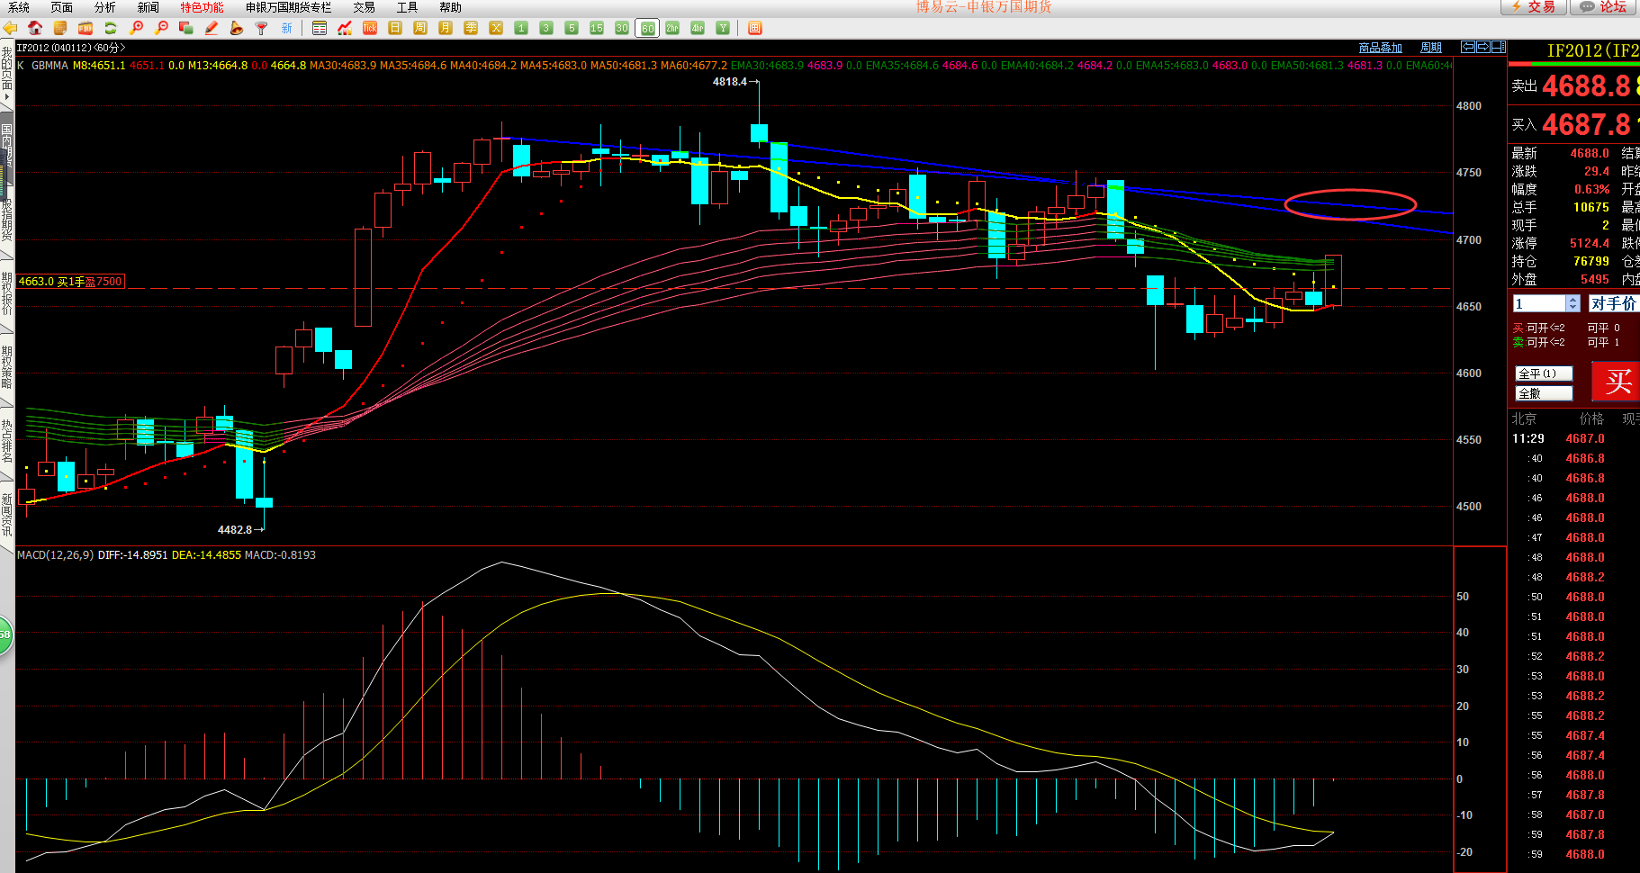This screenshot has width=1640, height=873.
Task: Select the 周 weekly period
Action: tap(420, 28)
